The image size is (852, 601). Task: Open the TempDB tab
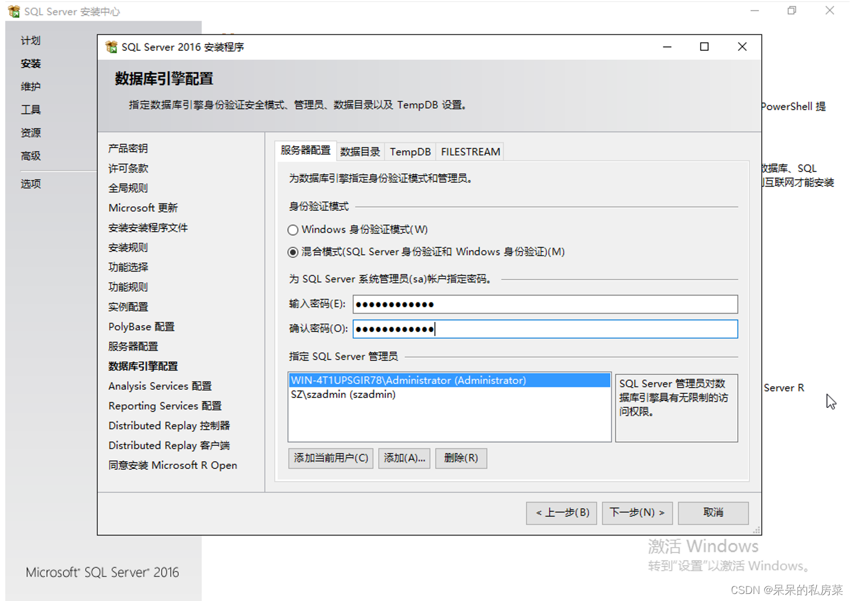pos(410,152)
